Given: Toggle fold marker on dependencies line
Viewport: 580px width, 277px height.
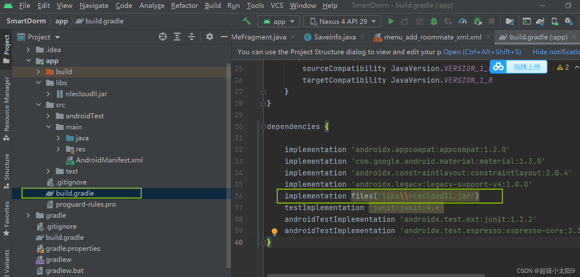Looking at the screenshot, I should click(263, 127).
